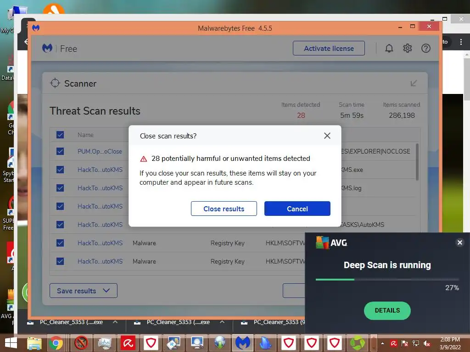470x352 pixels.
Task: Open the red prohibited-sign taskbar app
Action: pyautogui.click(x=81, y=343)
